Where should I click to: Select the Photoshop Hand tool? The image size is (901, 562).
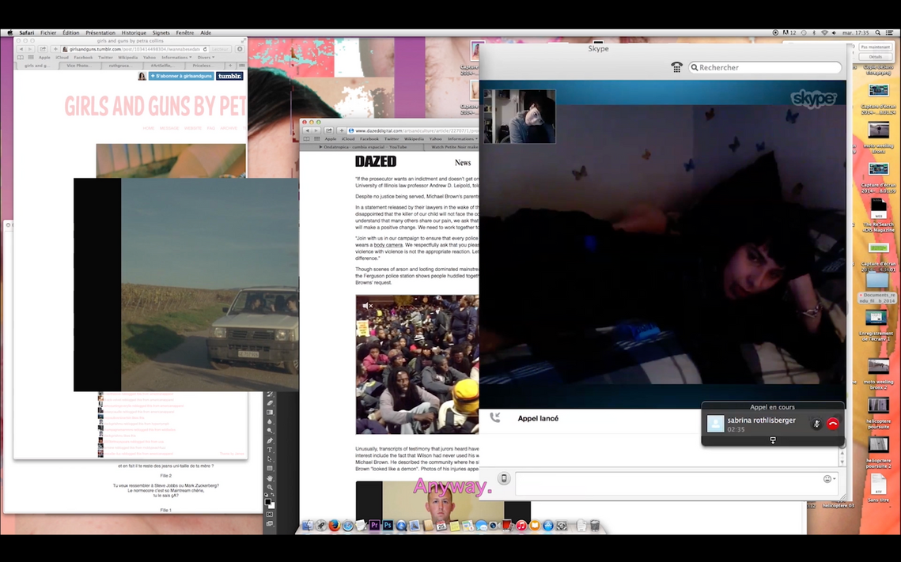pos(270,478)
